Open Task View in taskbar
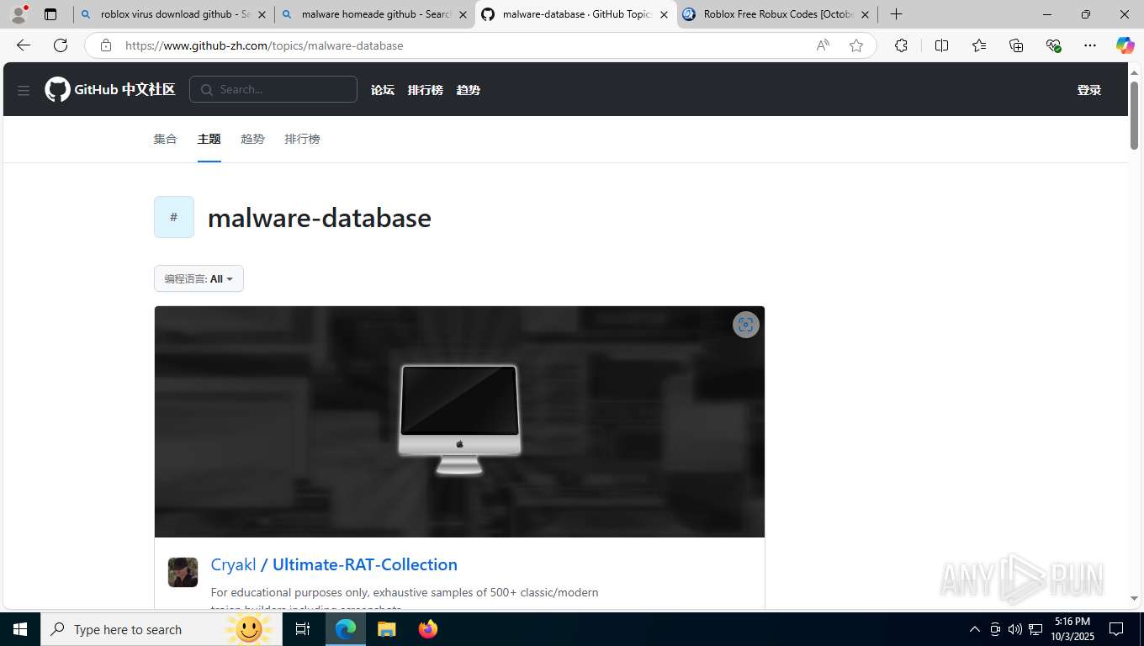 pos(303,629)
